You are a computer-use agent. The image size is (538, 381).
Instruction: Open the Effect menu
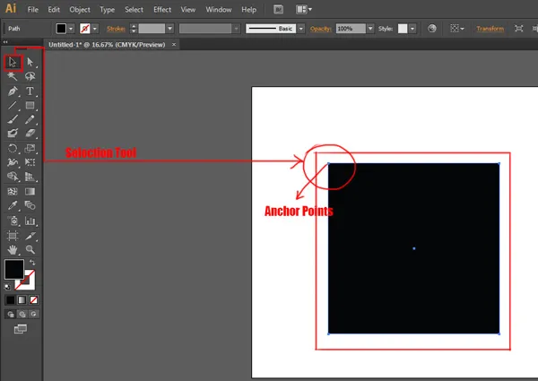coord(161,9)
